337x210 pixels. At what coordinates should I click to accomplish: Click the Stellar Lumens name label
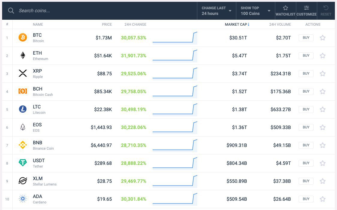[x=44, y=184]
